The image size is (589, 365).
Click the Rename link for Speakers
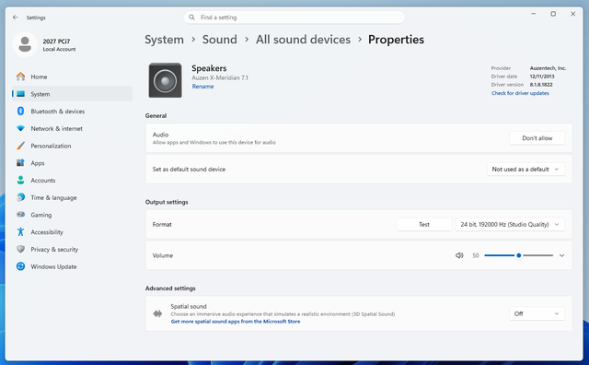coord(202,87)
